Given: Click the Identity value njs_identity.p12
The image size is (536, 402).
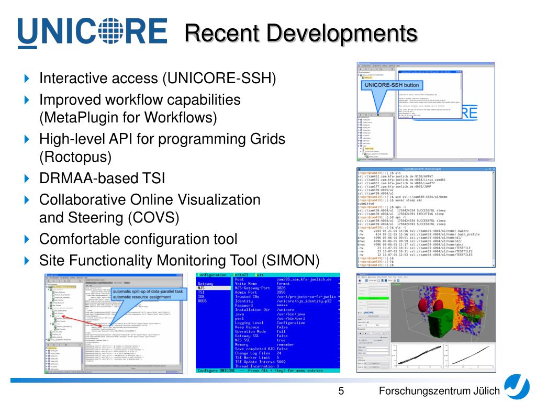Looking at the screenshot, I should point(304,301).
